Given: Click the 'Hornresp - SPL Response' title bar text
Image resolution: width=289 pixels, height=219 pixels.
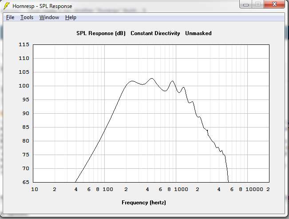Looking at the screenshot, I should [x=42, y=6].
